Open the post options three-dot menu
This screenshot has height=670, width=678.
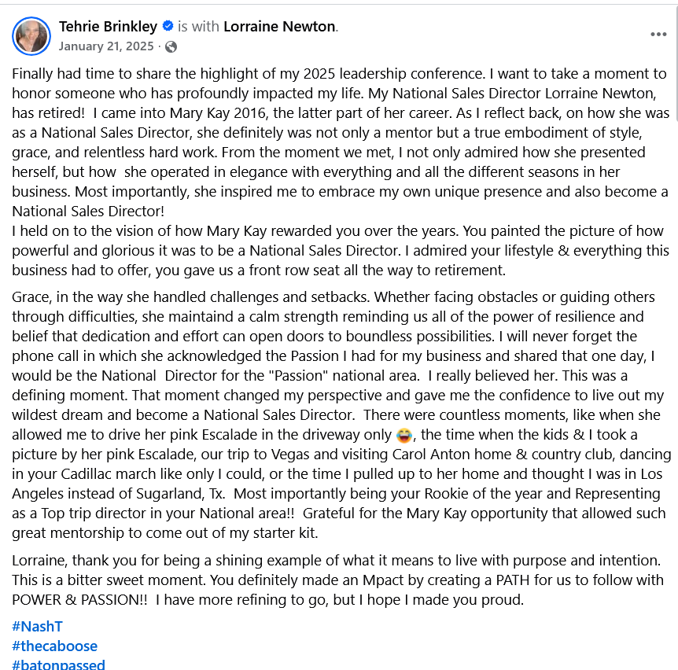[658, 35]
